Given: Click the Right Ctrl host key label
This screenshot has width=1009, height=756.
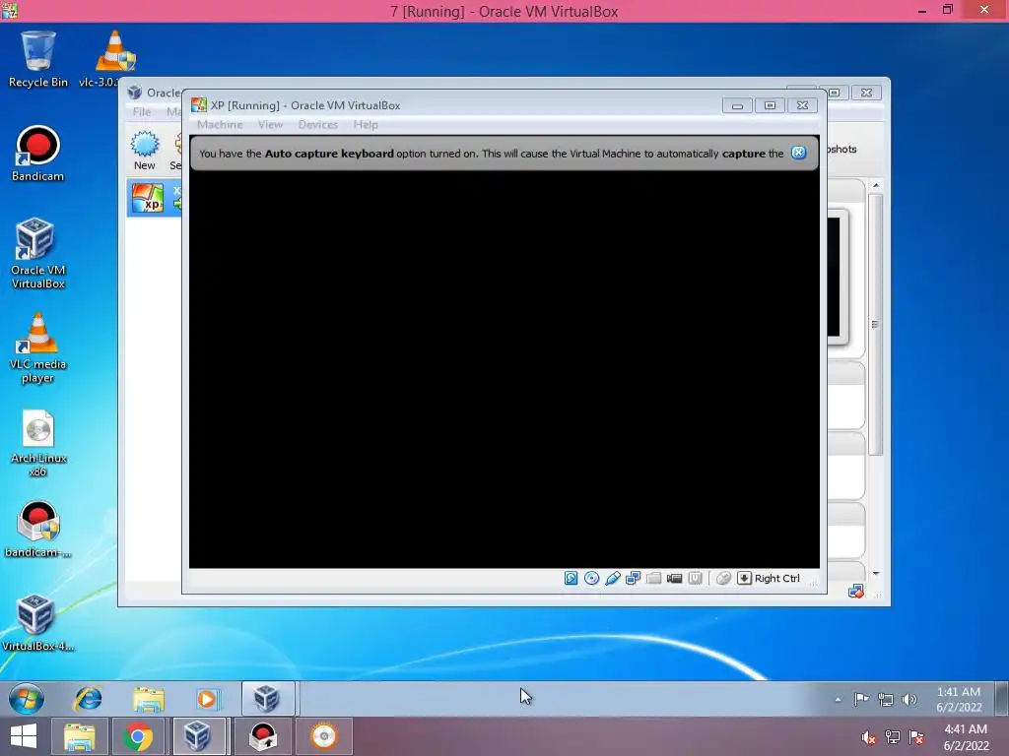Looking at the screenshot, I should pyautogui.click(x=776, y=578).
